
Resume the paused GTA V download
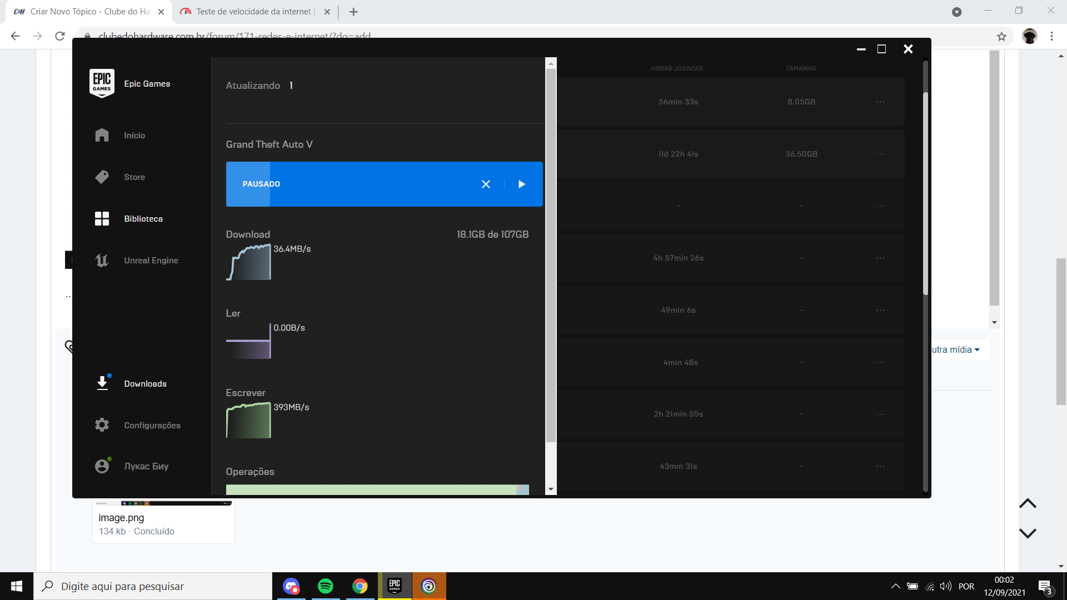click(521, 184)
